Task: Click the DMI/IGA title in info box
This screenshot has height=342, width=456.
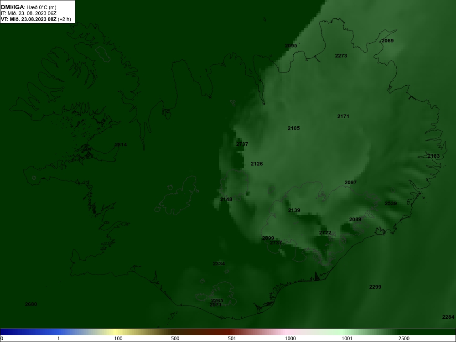Action: click(x=12, y=7)
